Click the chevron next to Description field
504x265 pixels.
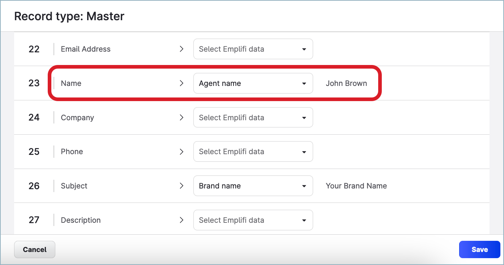pyautogui.click(x=181, y=220)
